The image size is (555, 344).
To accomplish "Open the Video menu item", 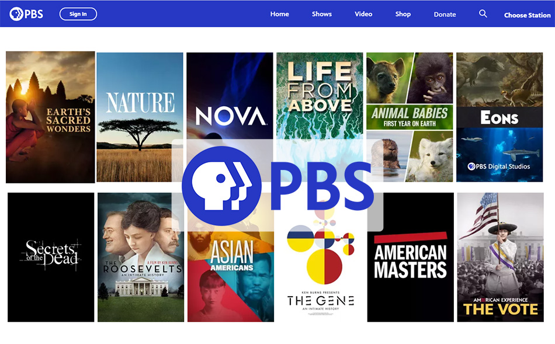I will click(363, 14).
